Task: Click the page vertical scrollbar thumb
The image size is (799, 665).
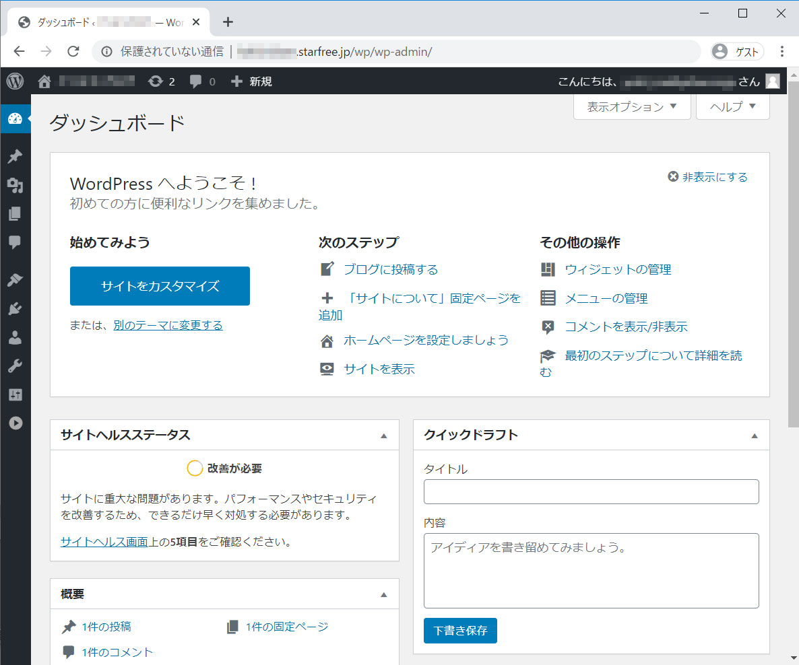Action: coord(794,254)
